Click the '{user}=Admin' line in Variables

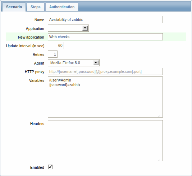tap(60, 80)
